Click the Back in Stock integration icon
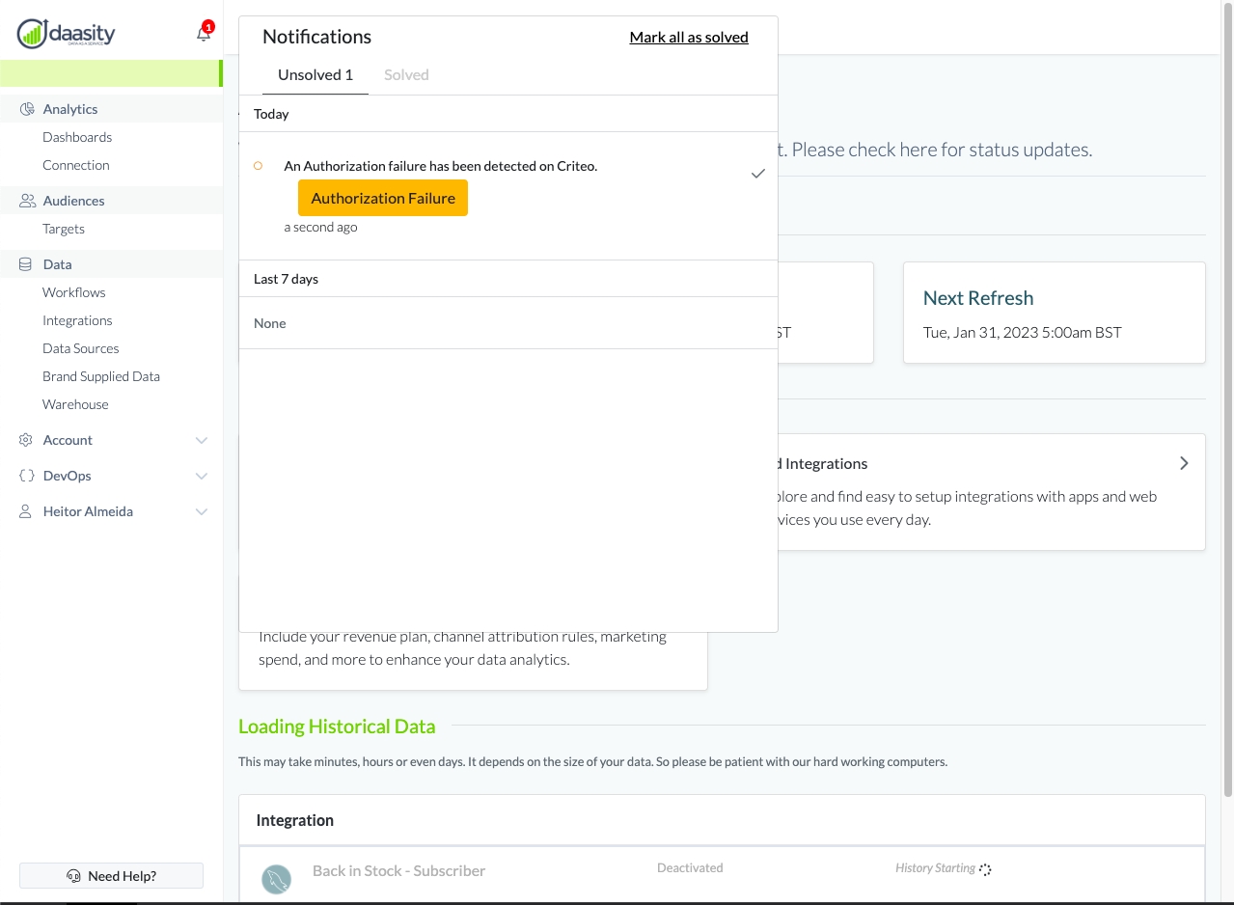 pyautogui.click(x=277, y=878)
